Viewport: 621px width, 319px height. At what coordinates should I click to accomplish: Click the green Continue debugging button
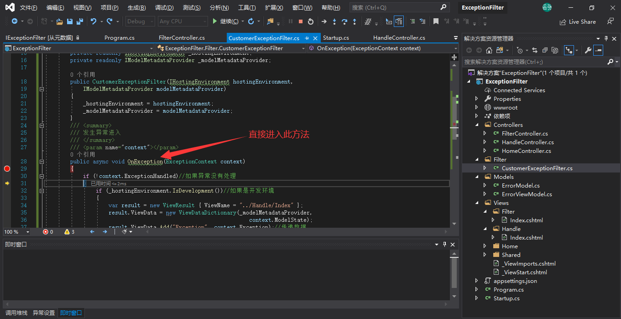pyautogui.click(x=215, y=21)
